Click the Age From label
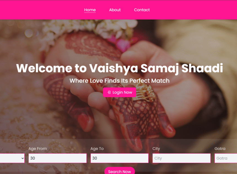Viewport: 237px width, 174px height. [38, 149]
